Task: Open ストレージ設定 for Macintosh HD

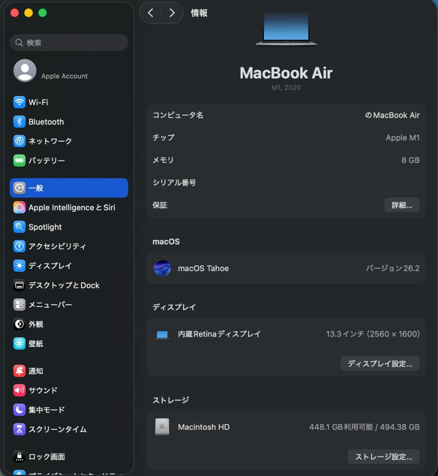Action: tap(383, 457)
